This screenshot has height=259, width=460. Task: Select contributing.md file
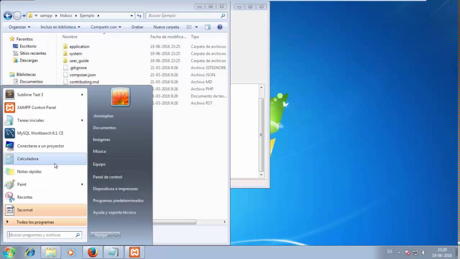84,82
